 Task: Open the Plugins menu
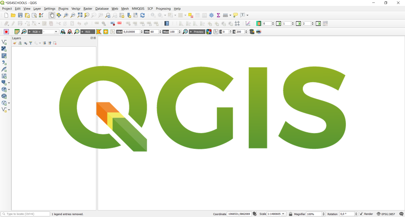(x=63, y=9)
